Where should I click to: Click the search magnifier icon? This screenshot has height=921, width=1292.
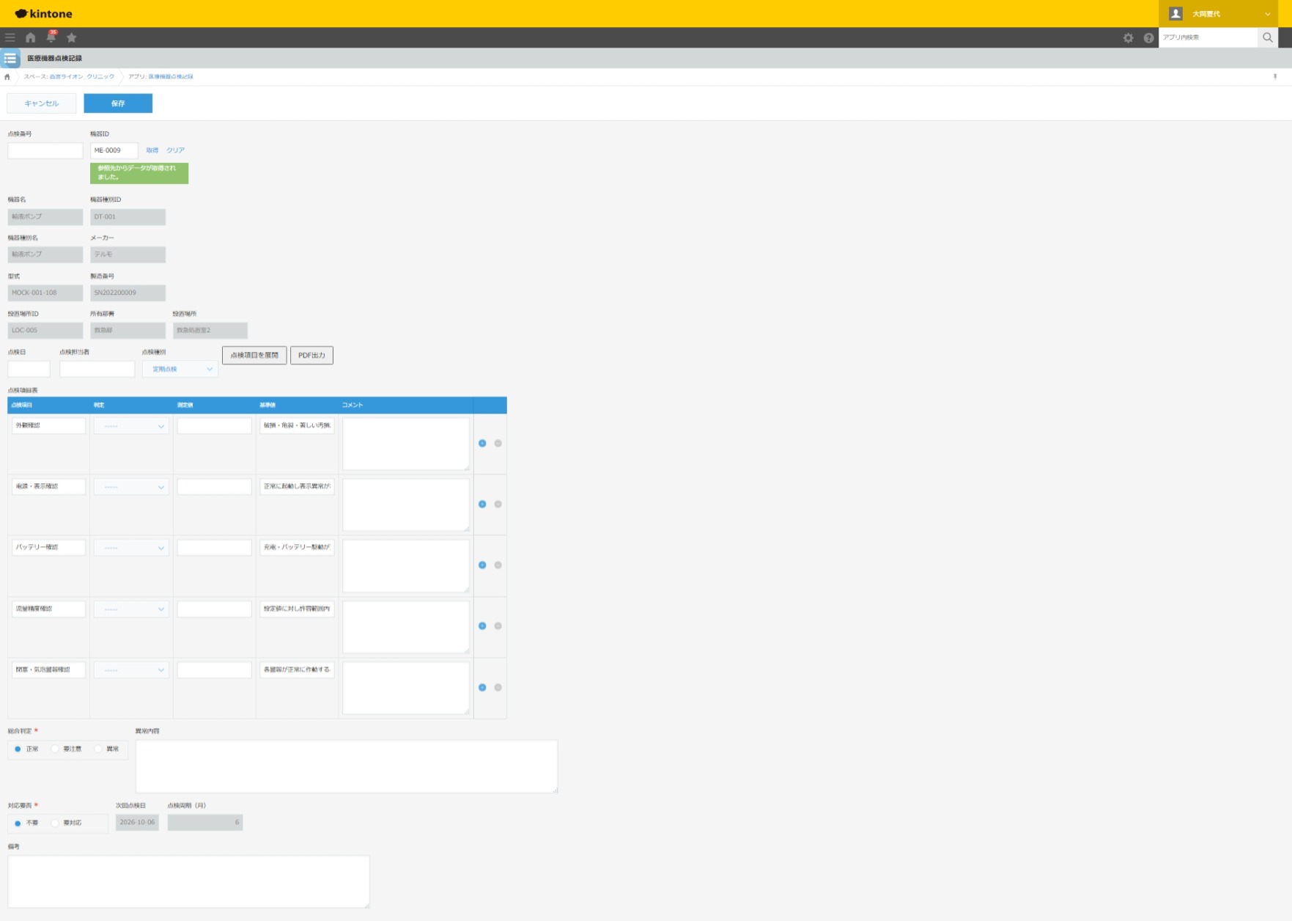click(1268, 37)
